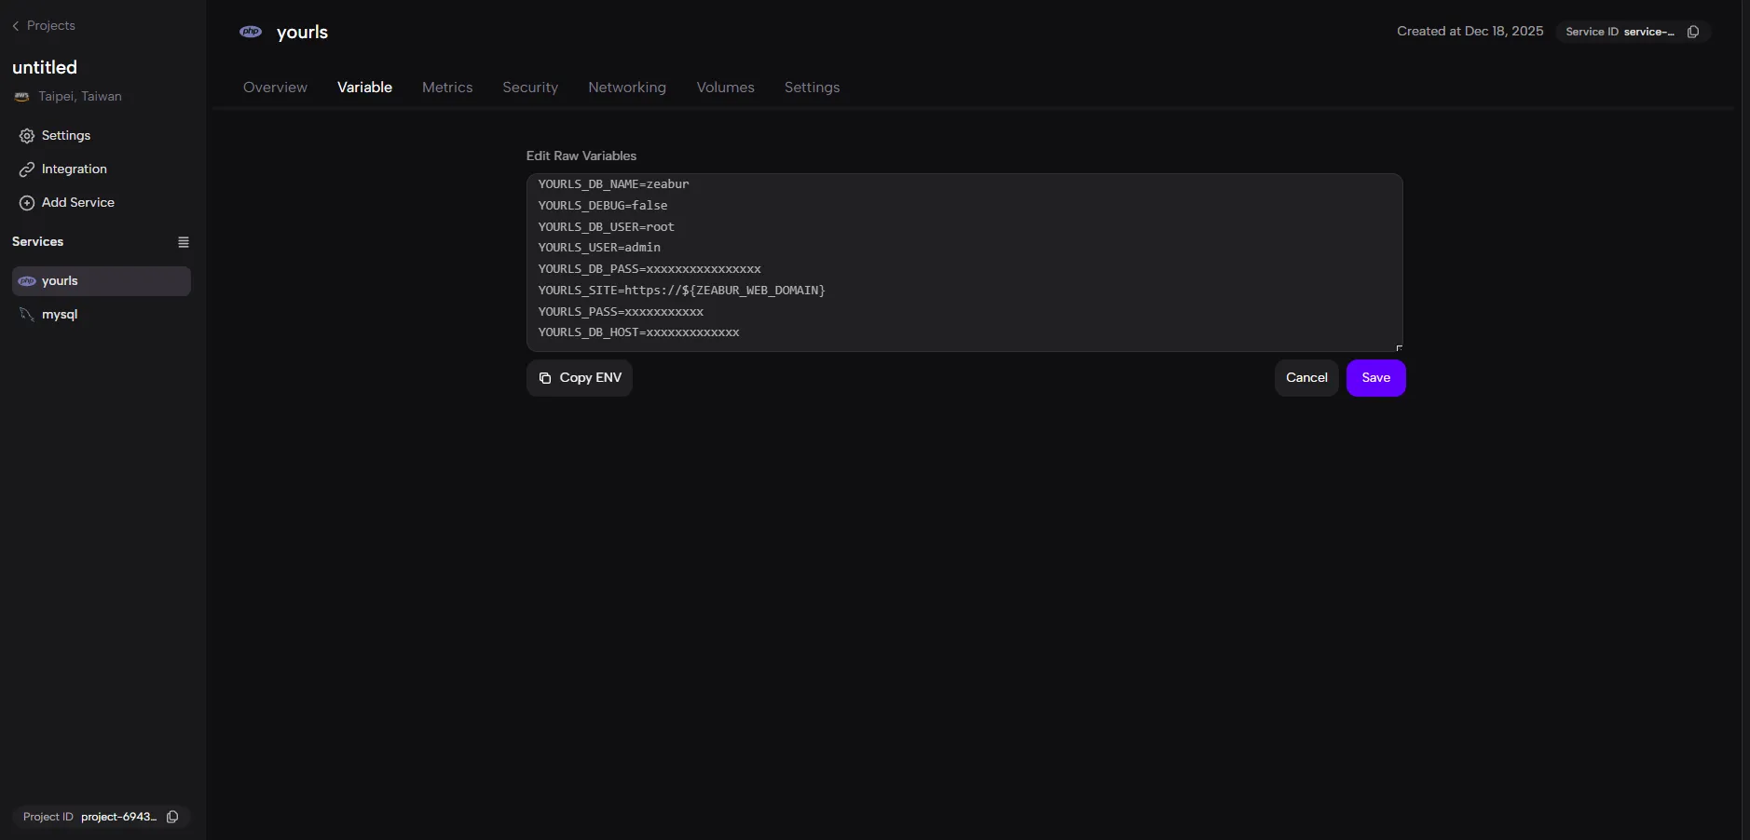Image resolution: width=1750 pixels, height=840 pixels.
Task: Open the Volumes tab
Action: pos(725,88)
